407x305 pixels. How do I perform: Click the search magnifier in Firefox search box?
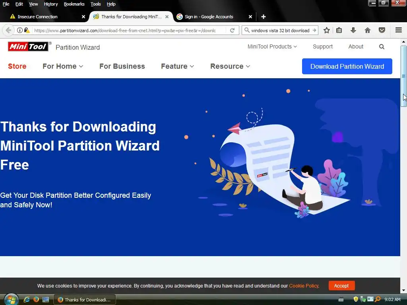point(247,30)
